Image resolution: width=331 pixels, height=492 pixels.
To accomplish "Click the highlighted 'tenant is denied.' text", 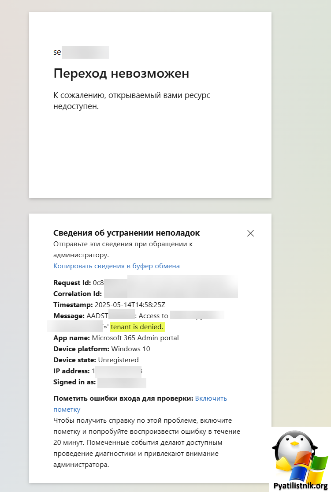I will click(x=137, y=327).
